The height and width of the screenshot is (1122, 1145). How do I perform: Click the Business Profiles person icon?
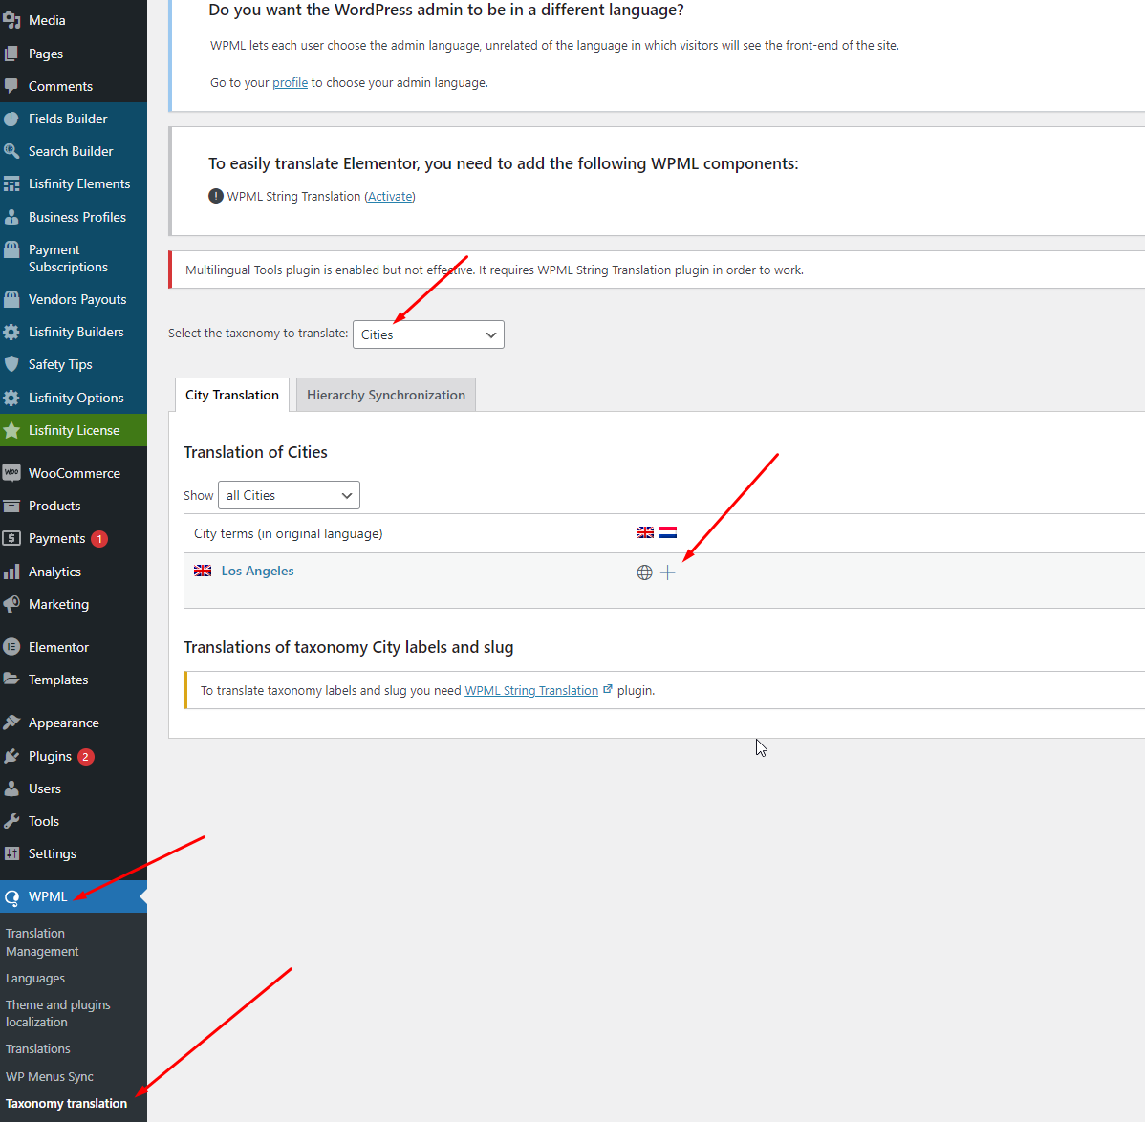click(11, 217)
